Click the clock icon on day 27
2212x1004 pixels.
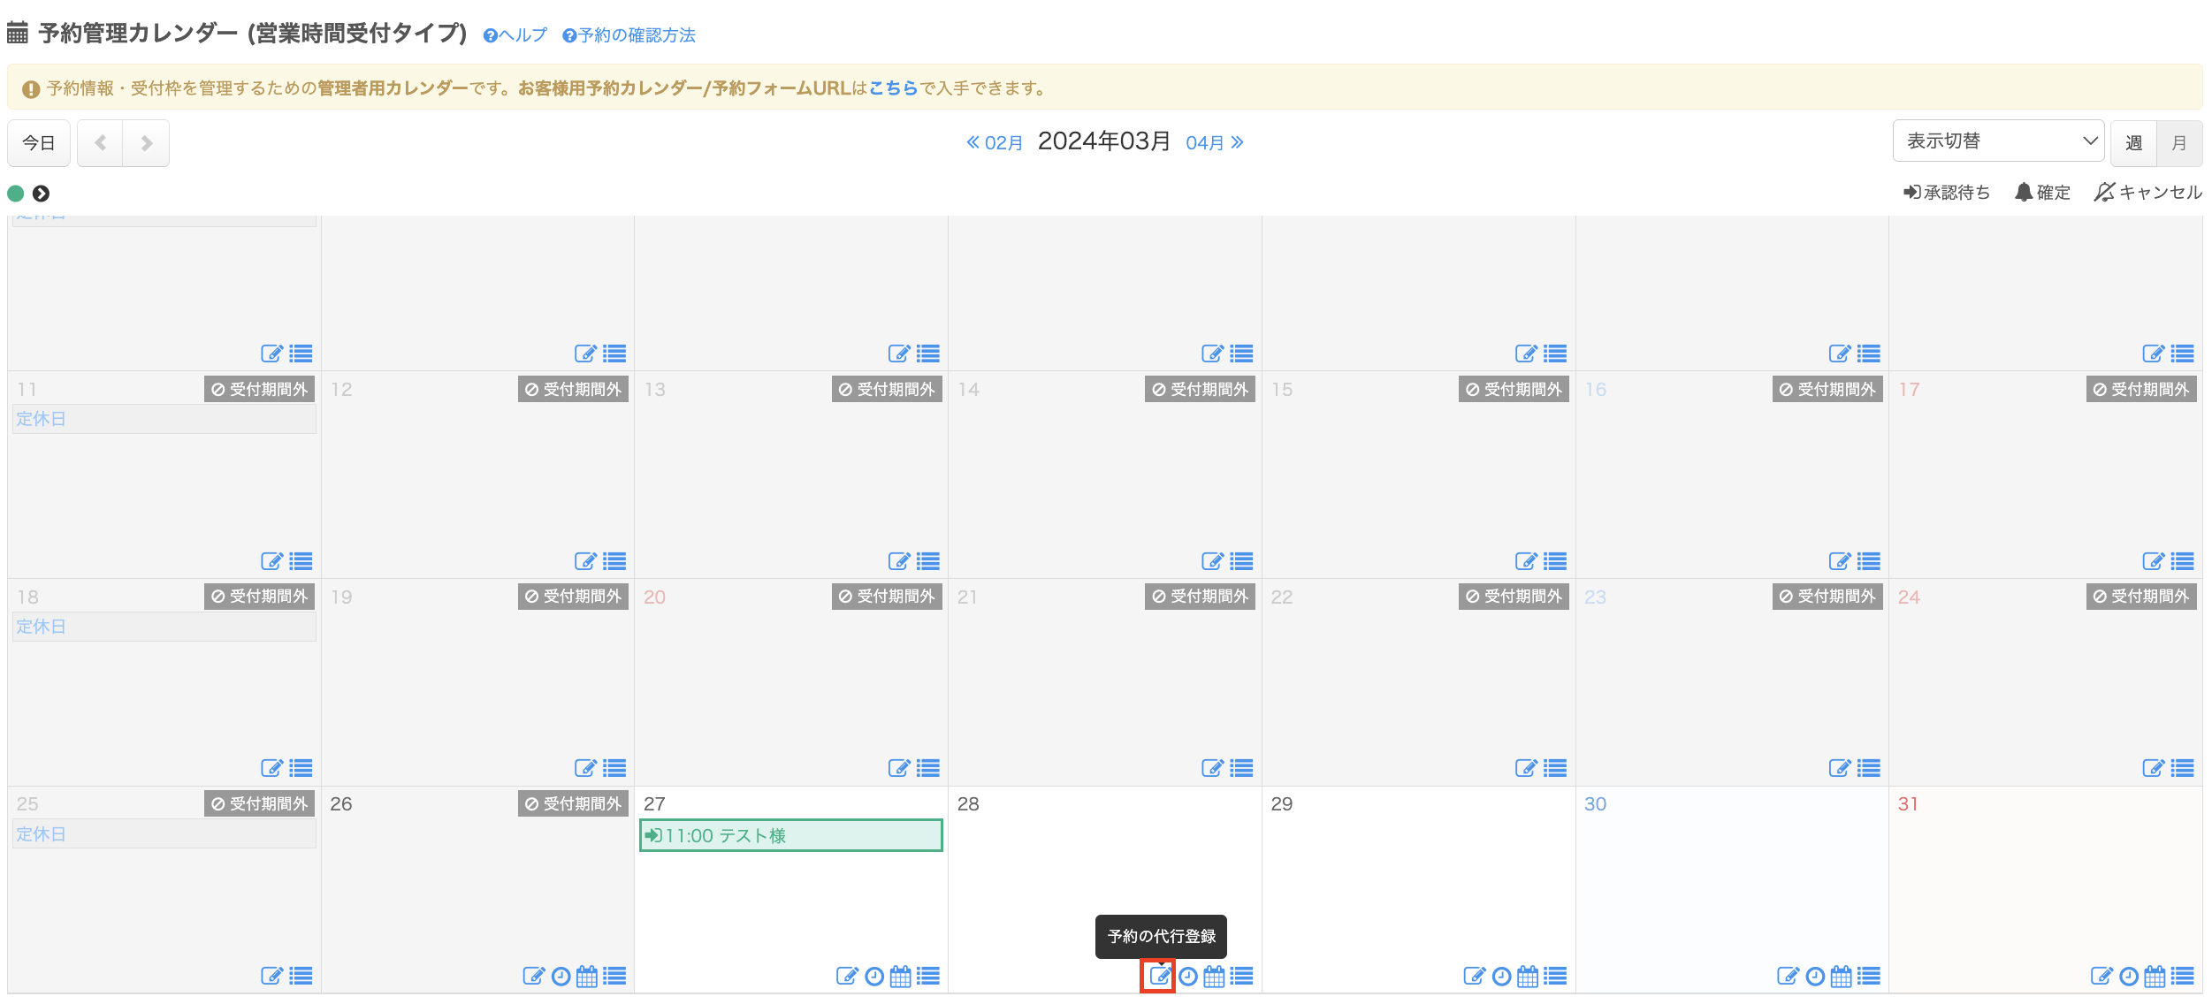[873, 976]
